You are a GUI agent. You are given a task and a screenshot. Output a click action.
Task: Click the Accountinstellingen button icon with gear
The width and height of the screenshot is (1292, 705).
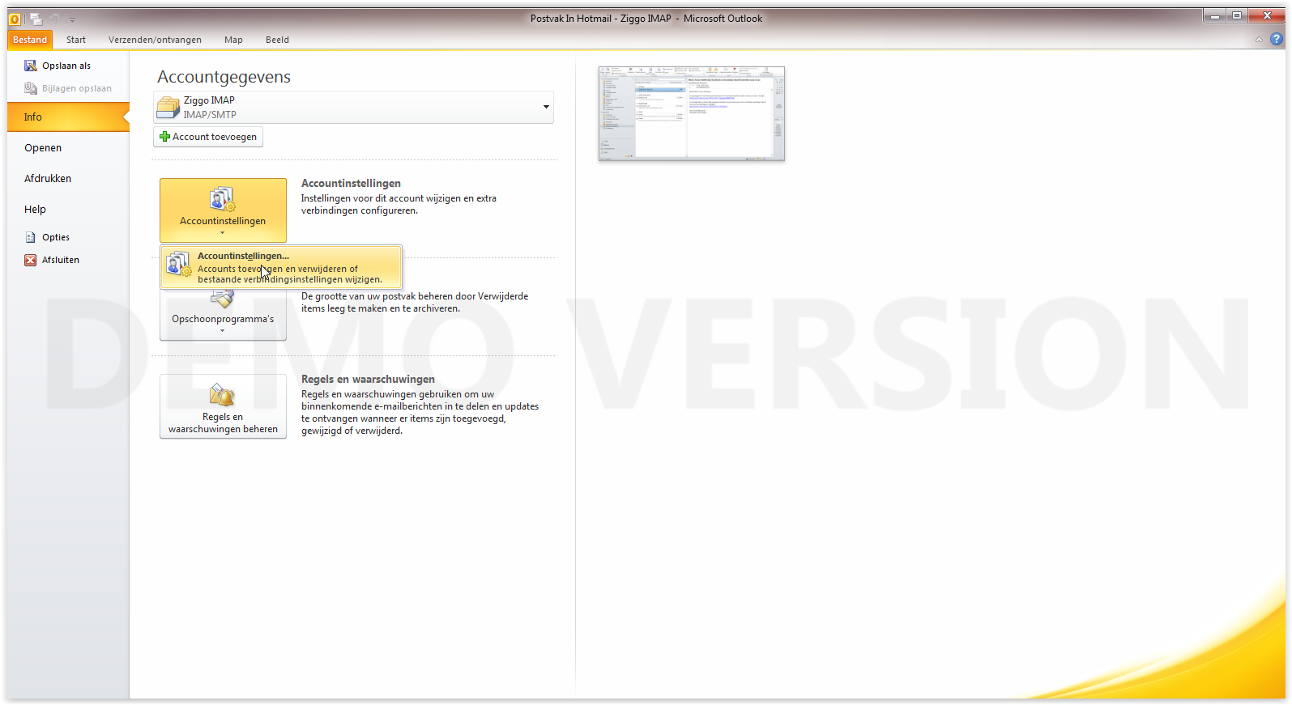(x=222, y=198)
